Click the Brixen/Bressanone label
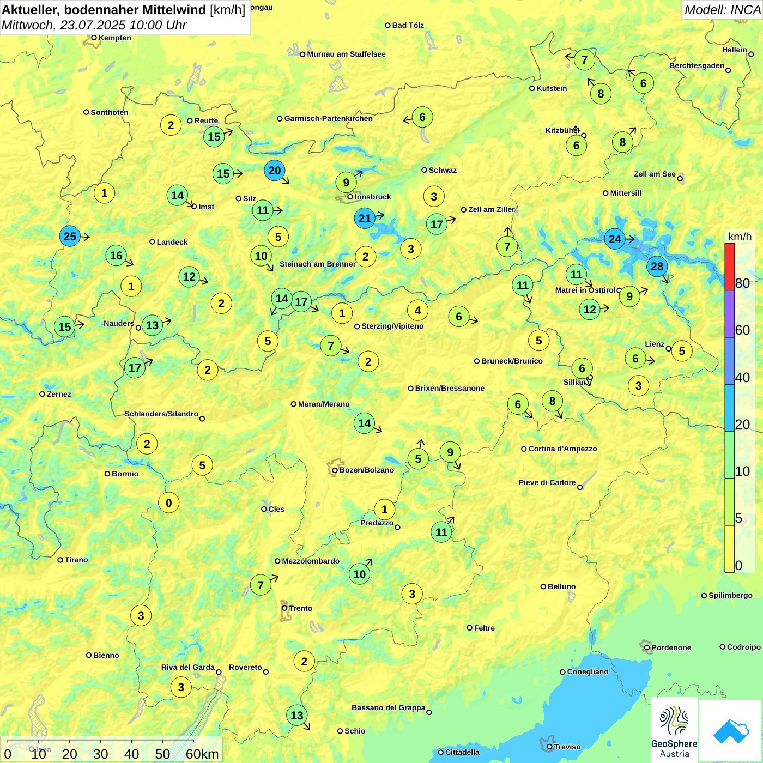763x763 pixels. [x=450, y=388]
